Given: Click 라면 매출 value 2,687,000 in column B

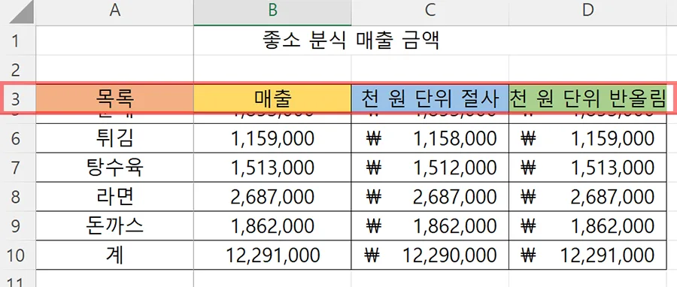Looking at the screenshot, I should click(x=272, y=197).
